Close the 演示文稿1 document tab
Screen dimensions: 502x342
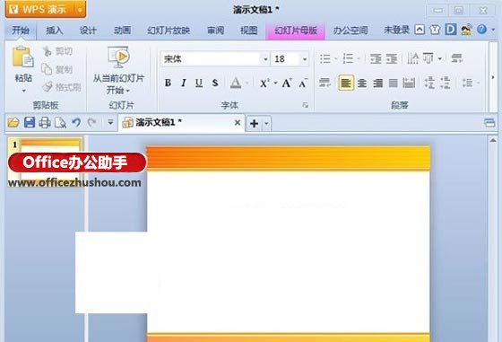point(238,122)
